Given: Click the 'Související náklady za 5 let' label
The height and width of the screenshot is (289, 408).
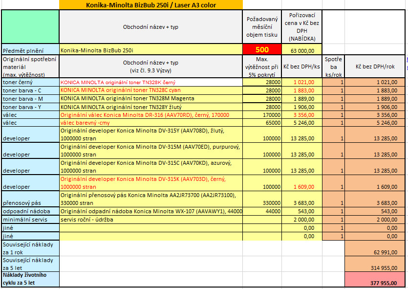Looking at the screenshot, I should click(x=30, y=264).
